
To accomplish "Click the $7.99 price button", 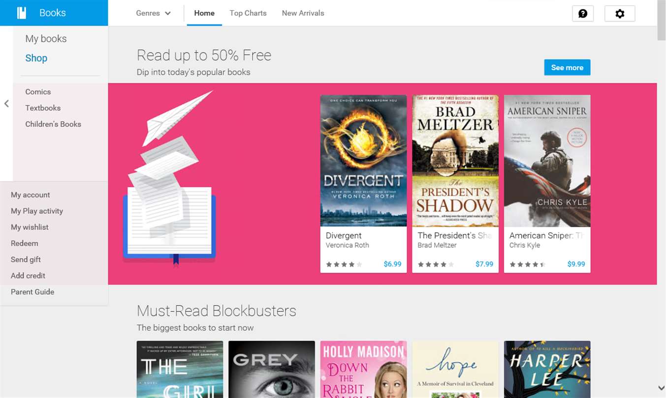I will [484, 264].
